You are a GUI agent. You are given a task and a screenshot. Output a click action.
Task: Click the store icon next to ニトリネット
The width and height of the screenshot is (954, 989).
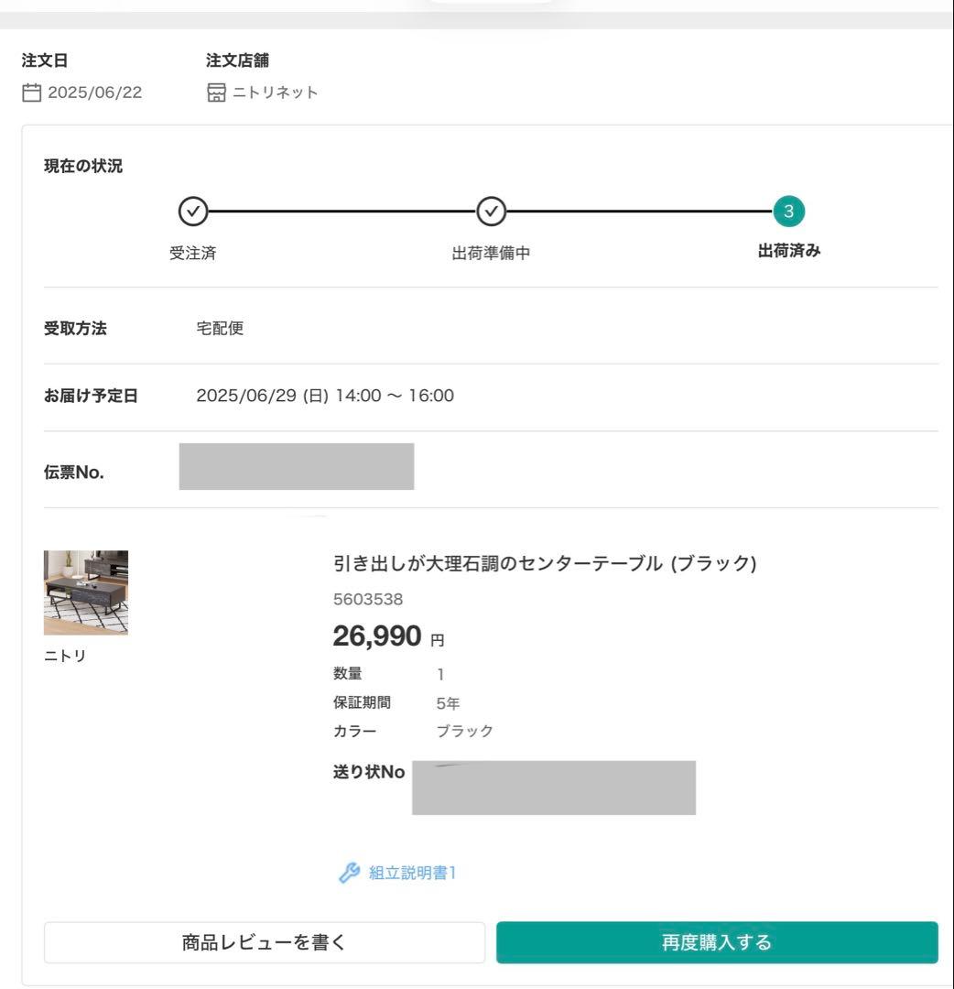pos(214,92)
